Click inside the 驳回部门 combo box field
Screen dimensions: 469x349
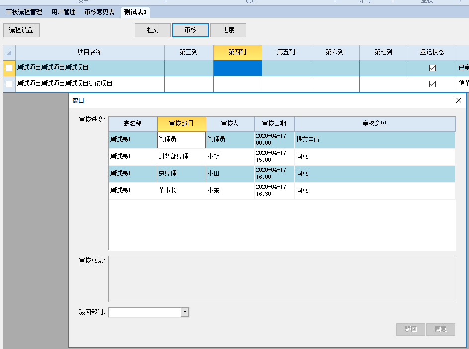pos(145,312)
